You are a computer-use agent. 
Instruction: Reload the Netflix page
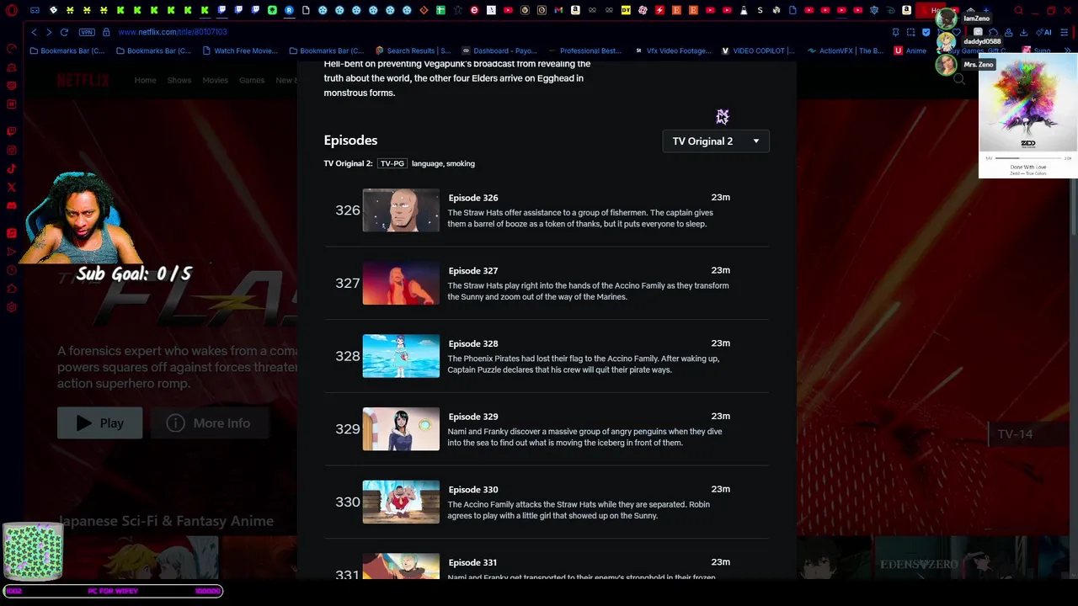tap(64, 32)
